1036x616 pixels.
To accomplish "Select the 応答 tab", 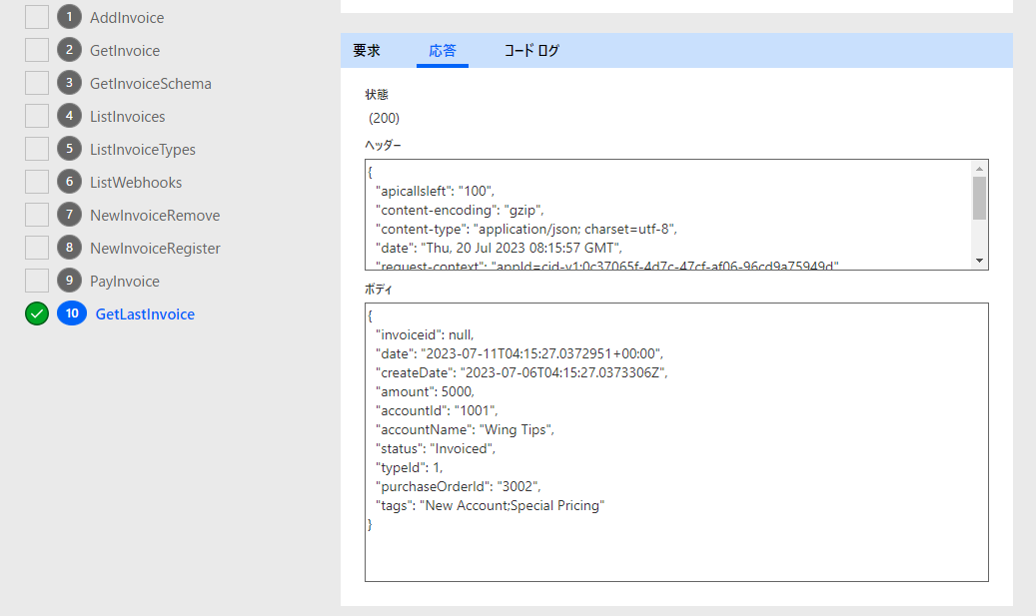I will tap(443, 50).
